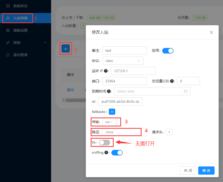Click the 修改 submit button
This screenshot has height=182, width=223.
[x=206, y=171]
